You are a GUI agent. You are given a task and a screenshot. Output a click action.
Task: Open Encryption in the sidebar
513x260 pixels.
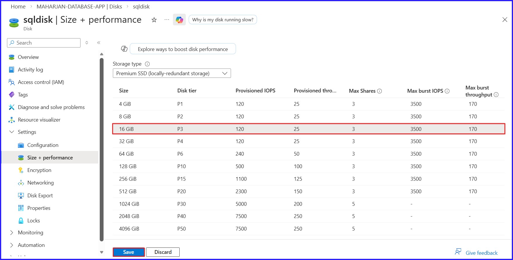[x=39, y=170]
